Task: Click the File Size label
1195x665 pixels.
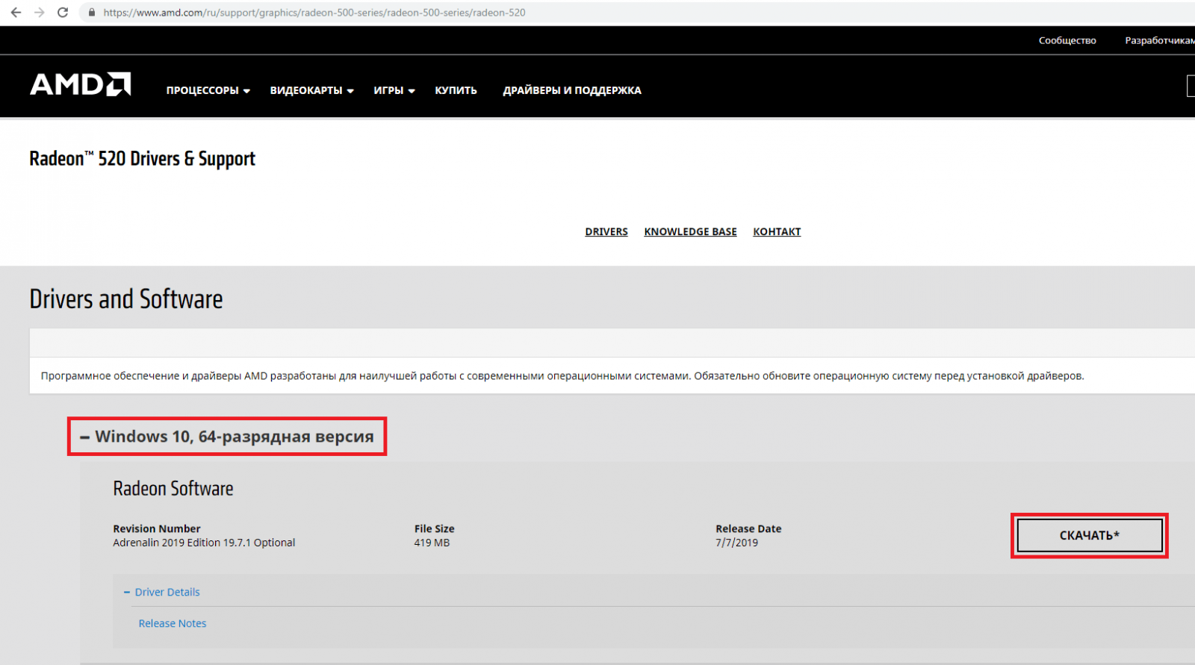Action: click(434, 528)
